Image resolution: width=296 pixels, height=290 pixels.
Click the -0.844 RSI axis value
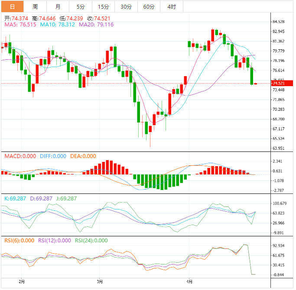tap(278, 275)
